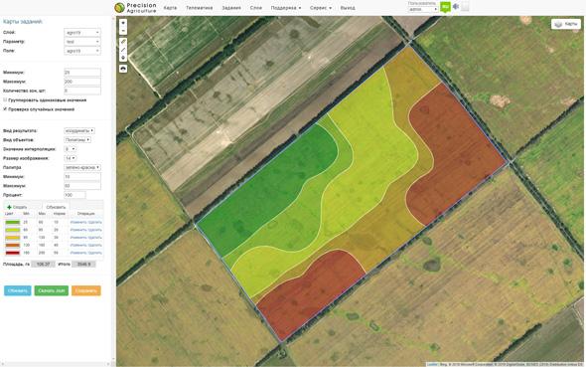Click the green download button
This screenshot has height=367, width=586.
[x=52, y=290]
